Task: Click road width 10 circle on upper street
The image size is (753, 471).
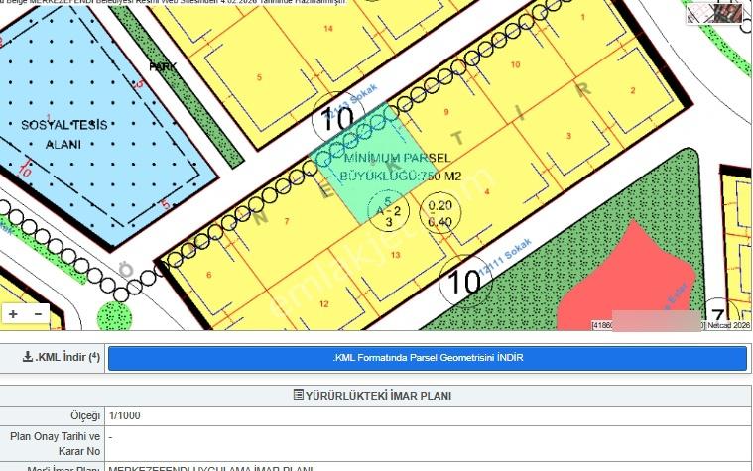Action: pos(338,118)
